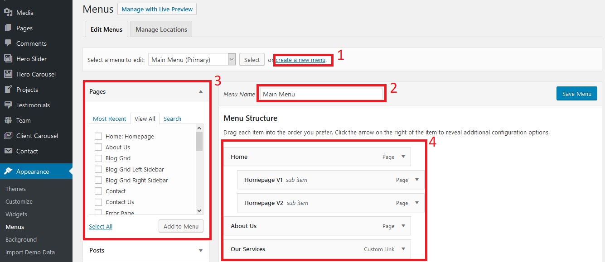The image size is (605, 262).
Task: Click the Comments speech bubble icon
Action: [8, 43]
